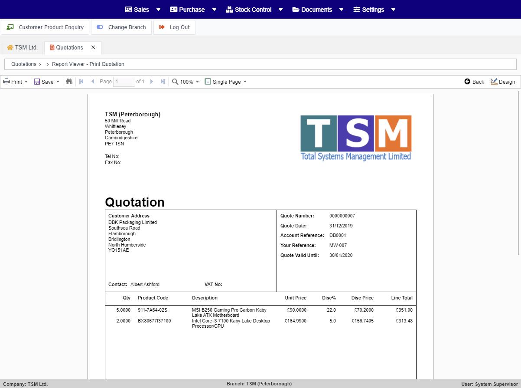
Task: Click the Change Branch toggle icon
Action: point(100,27)
